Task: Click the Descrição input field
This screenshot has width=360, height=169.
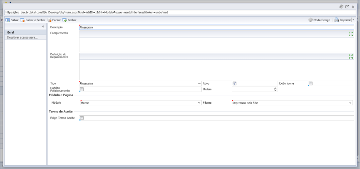Action: (216, 27)
